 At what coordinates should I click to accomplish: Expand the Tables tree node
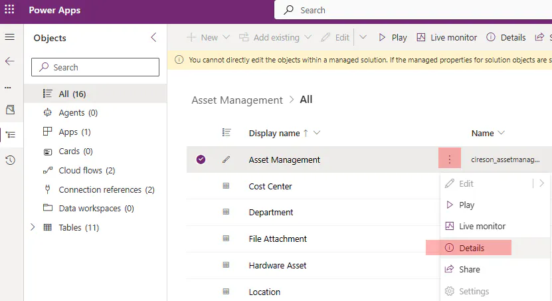[33, 227]
